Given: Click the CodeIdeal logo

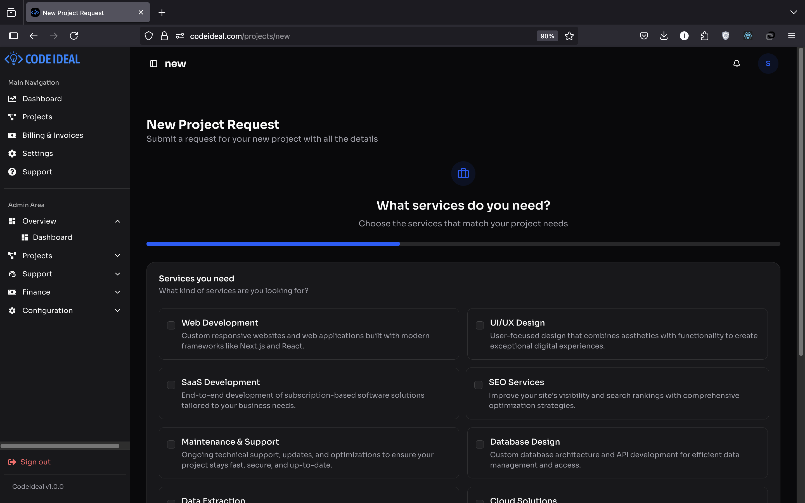Looking at the screenshot, I should (x=42, y=59).
